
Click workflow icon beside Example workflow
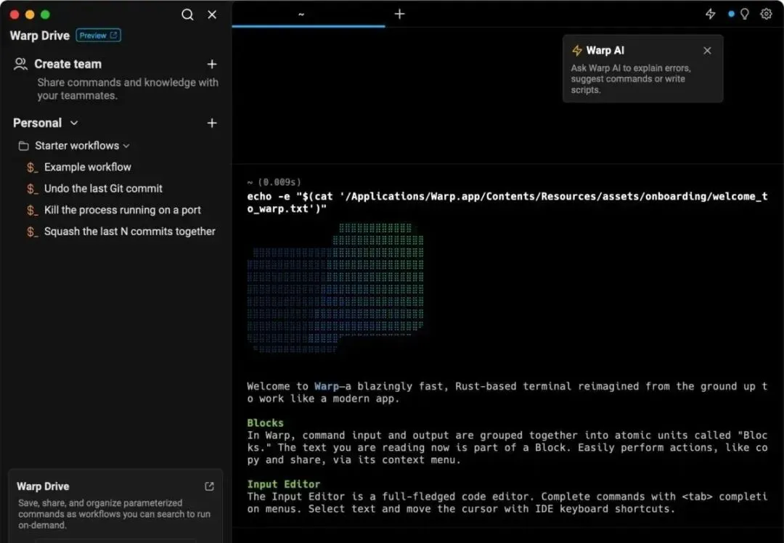pyautogui.click(x=33, y=168)
